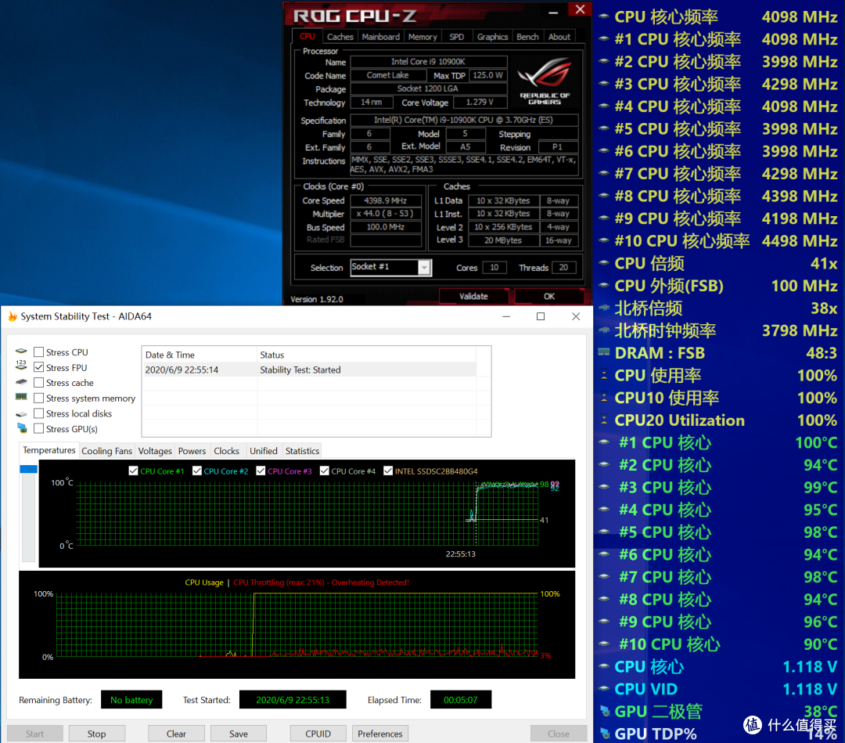Switch to the Clocks tab in AIDA64
Image resolution: width=845 pixels, height=743 pixels.
(226, 451)
